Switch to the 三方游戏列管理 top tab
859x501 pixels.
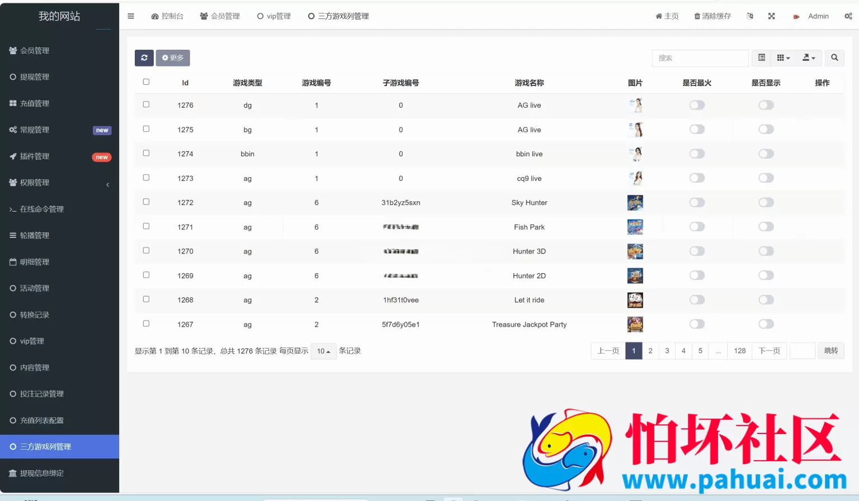point(338,16)
